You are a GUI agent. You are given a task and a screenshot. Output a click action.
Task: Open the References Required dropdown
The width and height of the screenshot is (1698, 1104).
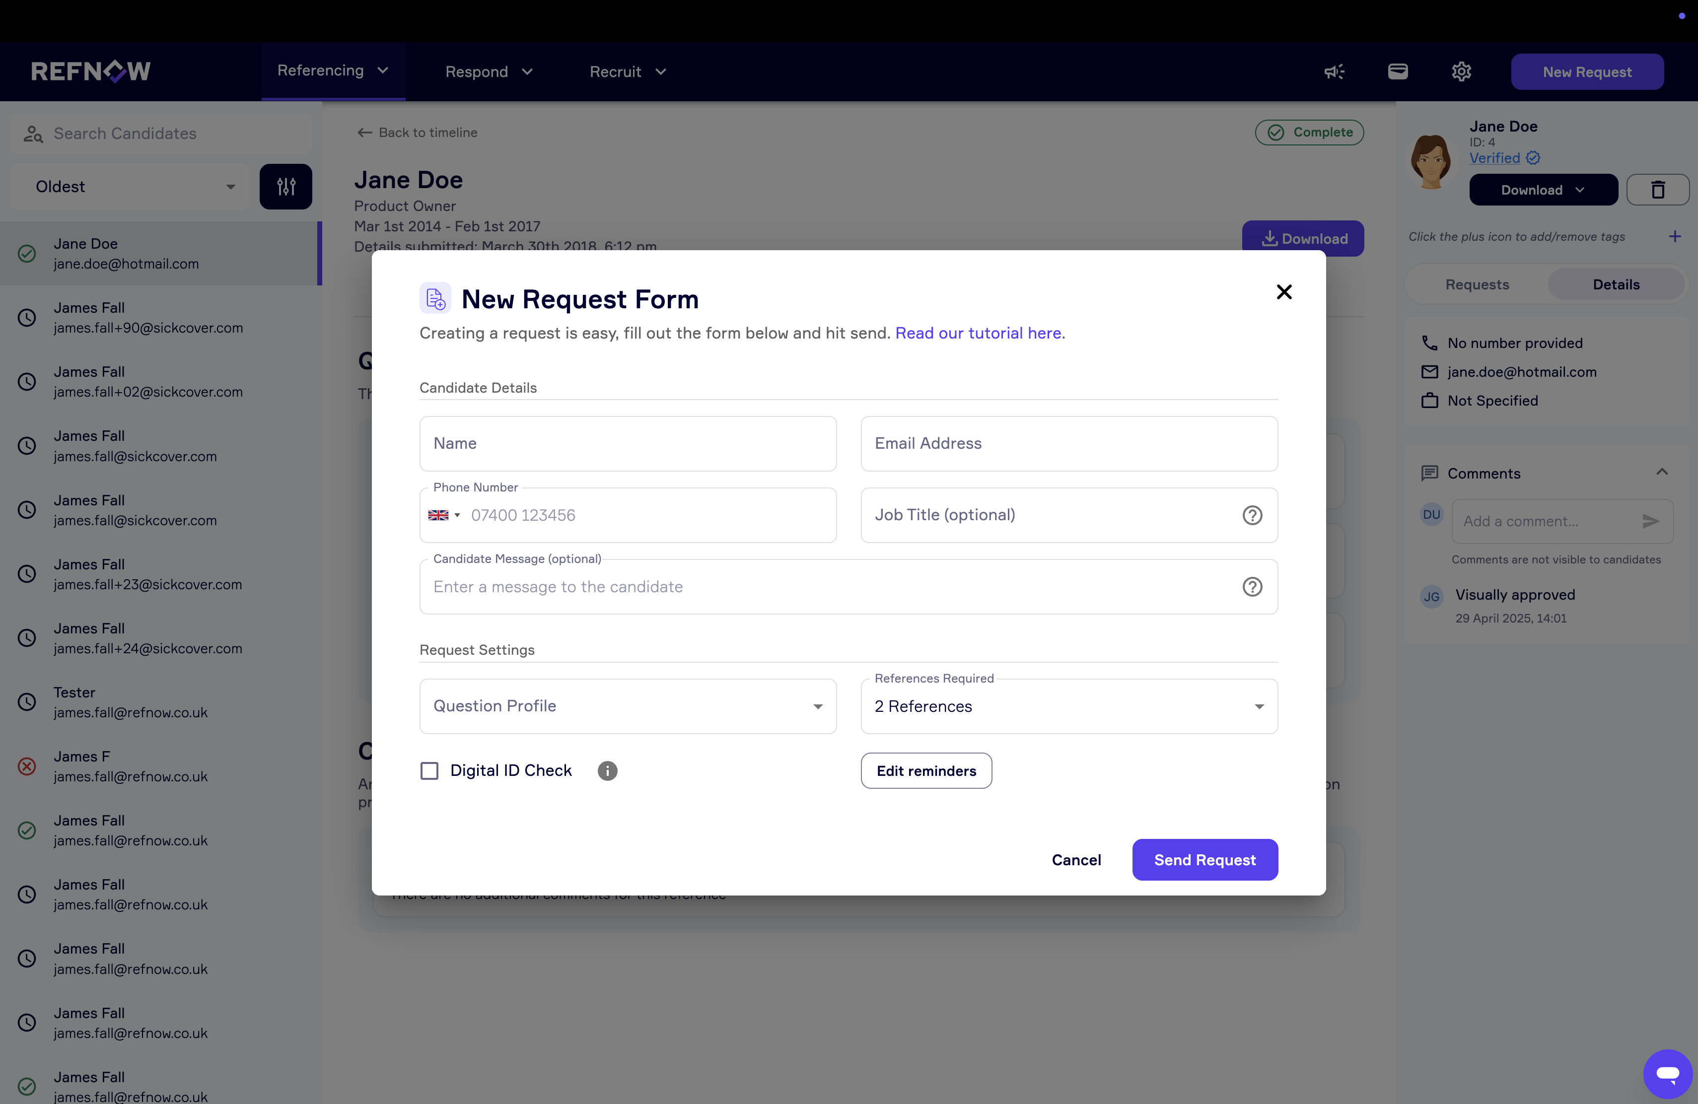pos(1069,706)
